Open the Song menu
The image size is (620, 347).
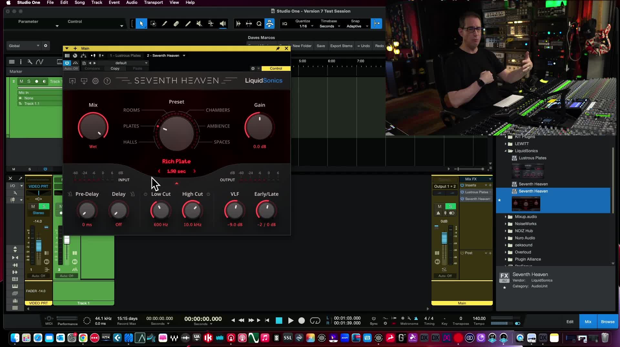(79, 3)
